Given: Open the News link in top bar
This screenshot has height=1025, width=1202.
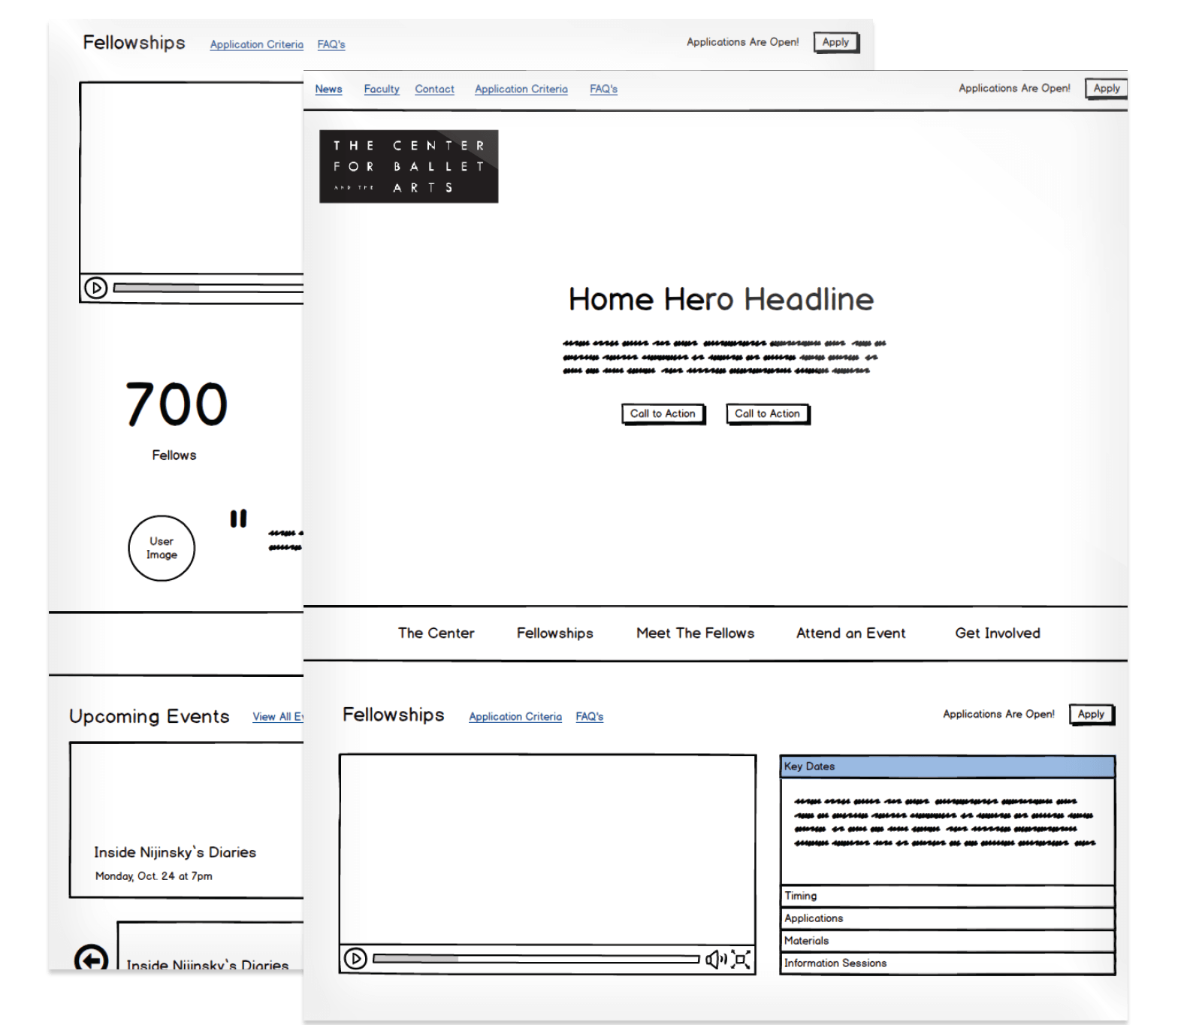Looking at the screenshot, I should tap(328, 89).
